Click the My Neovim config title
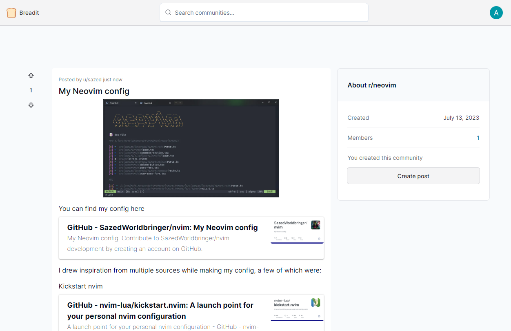This screenshot has height=331, width=511. point(94,91)
